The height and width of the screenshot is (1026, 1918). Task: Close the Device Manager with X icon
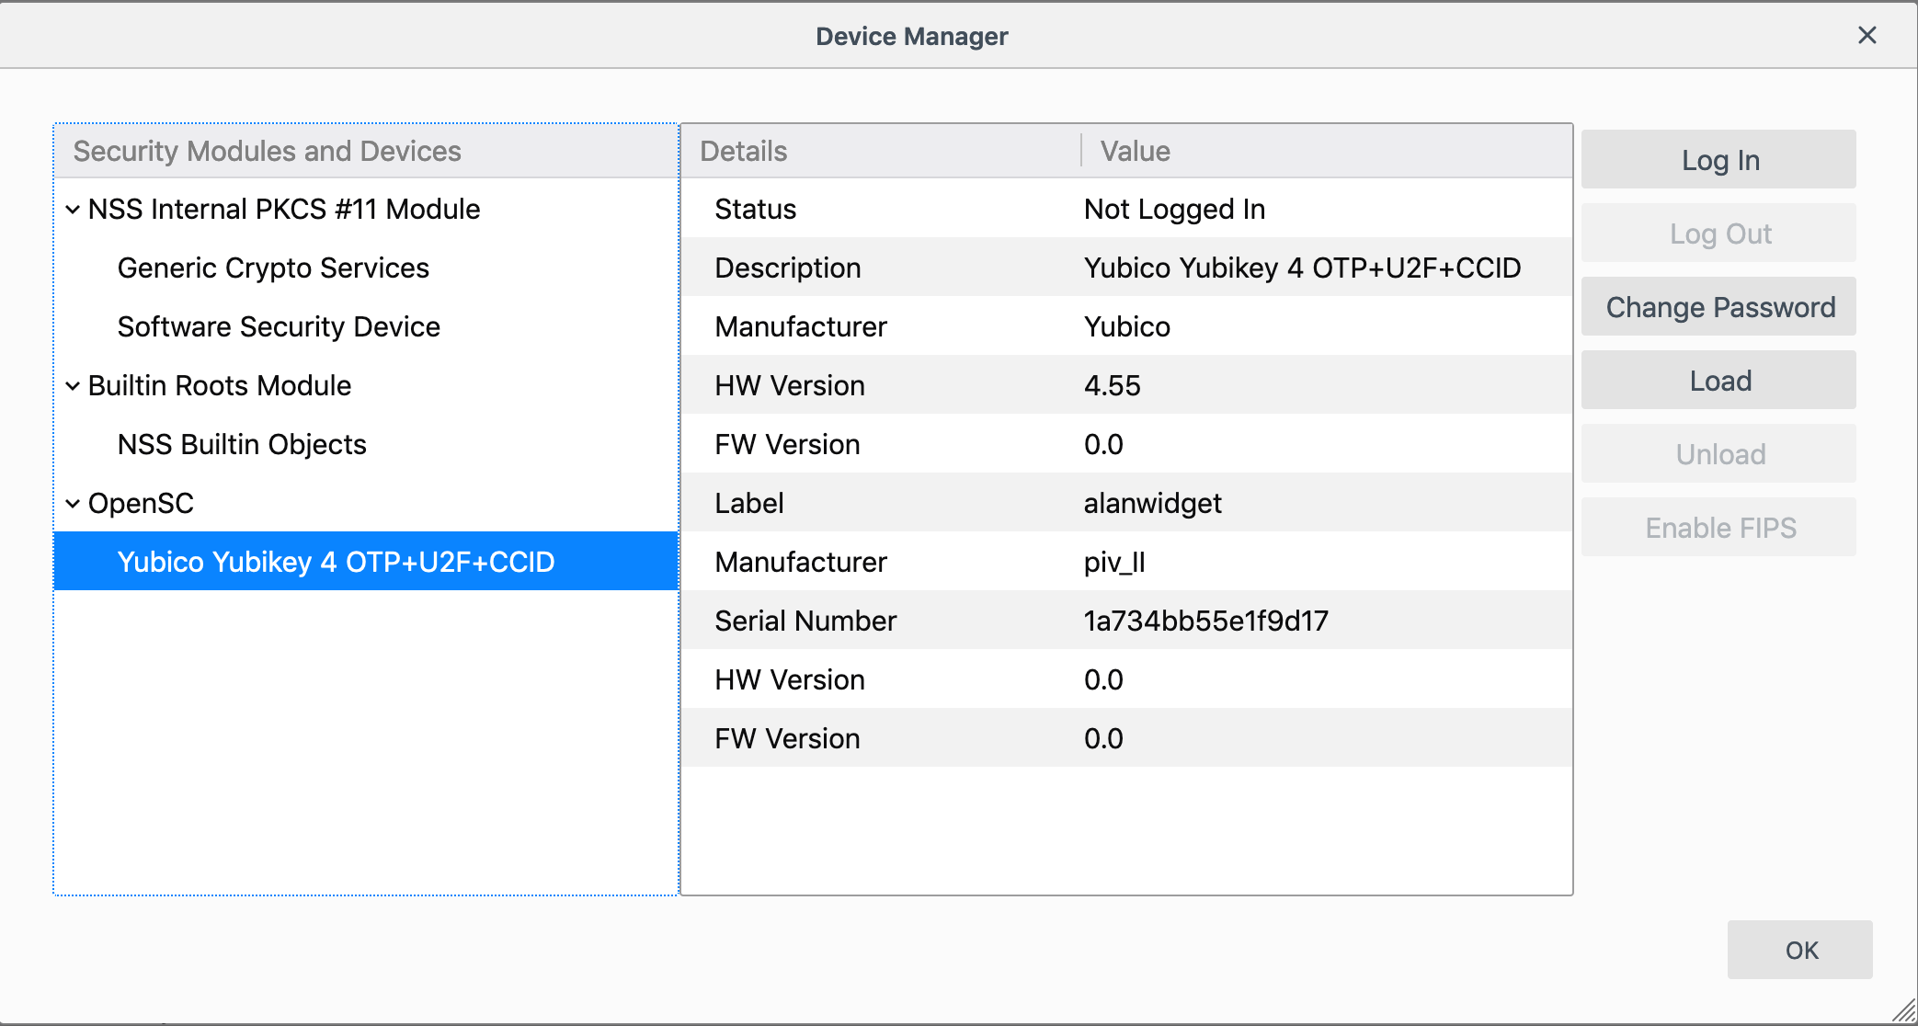(x=1867, y=36)
